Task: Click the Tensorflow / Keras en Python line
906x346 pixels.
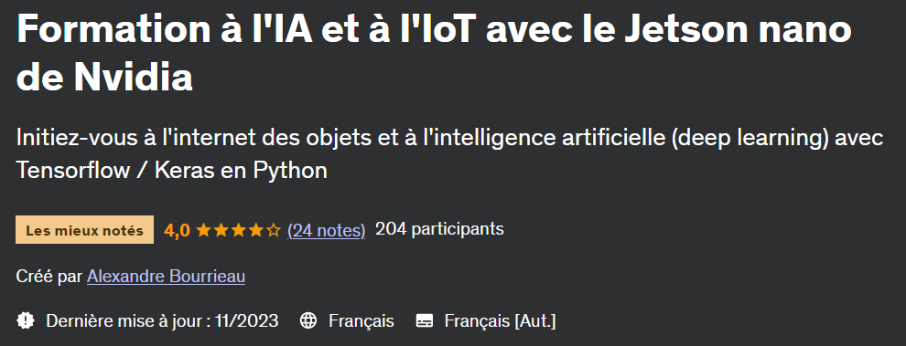Action: [x=172, y=171]
